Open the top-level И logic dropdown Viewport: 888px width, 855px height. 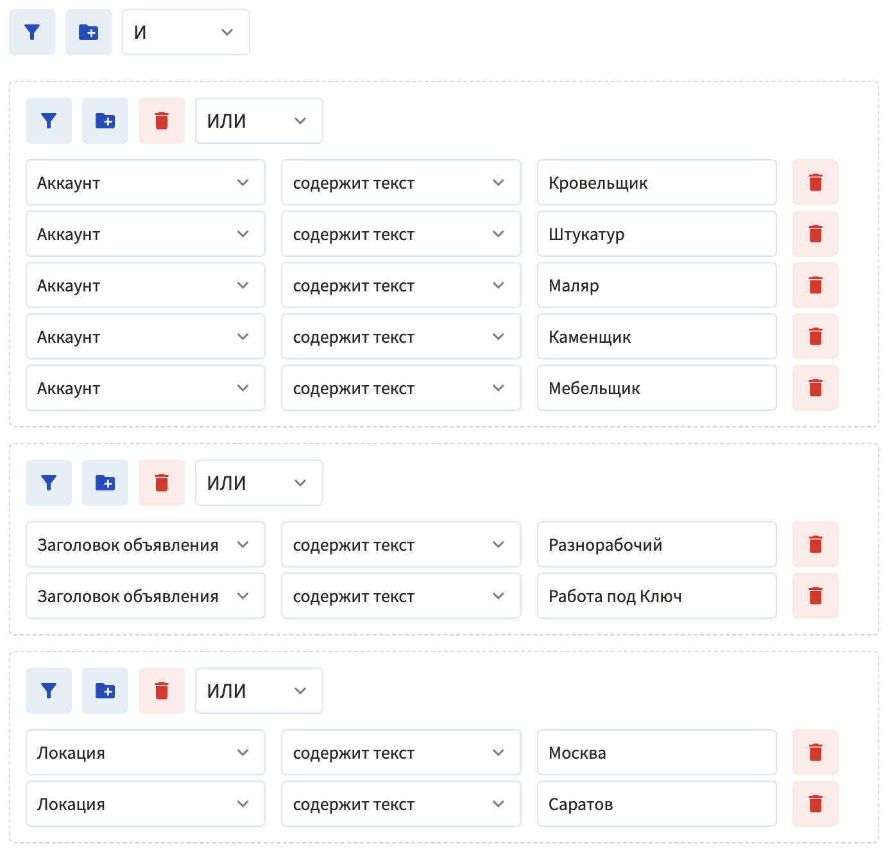tap(186, 32)
